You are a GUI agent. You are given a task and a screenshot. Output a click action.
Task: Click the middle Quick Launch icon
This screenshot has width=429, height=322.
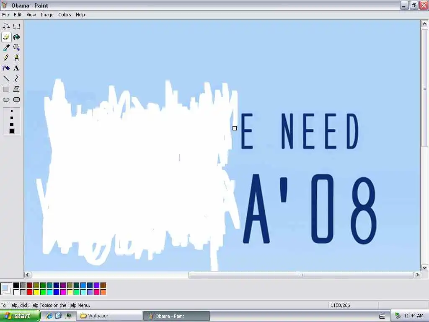(x=59, y=316)
